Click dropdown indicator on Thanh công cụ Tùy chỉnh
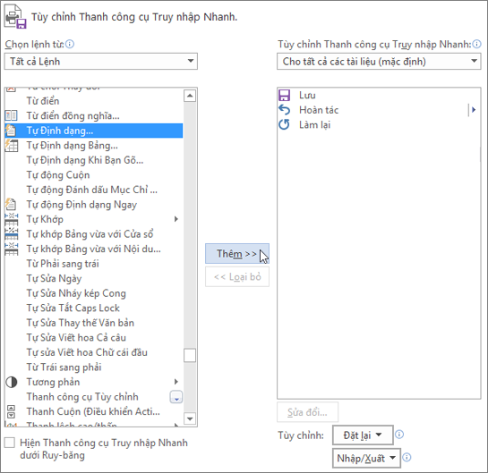Image resolution: width=488 pixels, height=473 pixels. (x=176, y=397)
